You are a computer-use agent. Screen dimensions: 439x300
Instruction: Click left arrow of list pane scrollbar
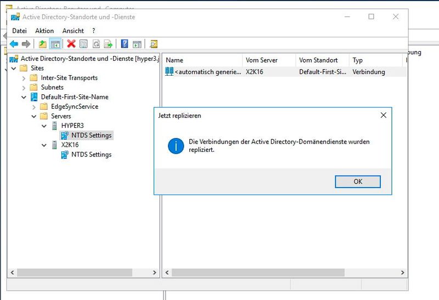(167, 273)
